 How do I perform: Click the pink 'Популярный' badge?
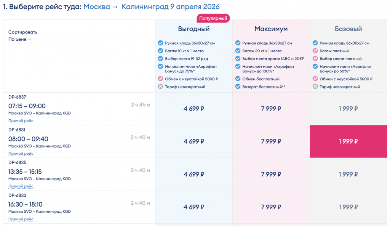[x=213, y=18]
